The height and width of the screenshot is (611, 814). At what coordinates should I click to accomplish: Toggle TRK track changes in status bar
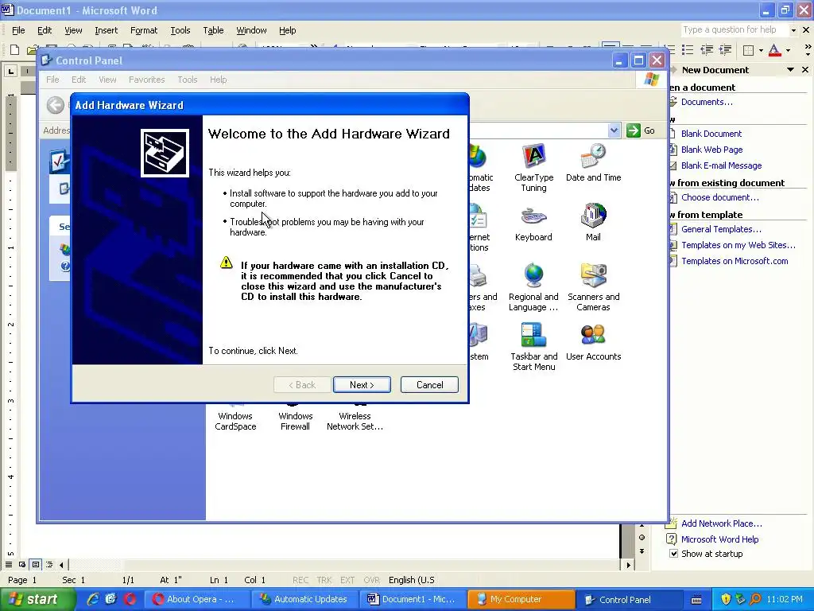(324, 580)
